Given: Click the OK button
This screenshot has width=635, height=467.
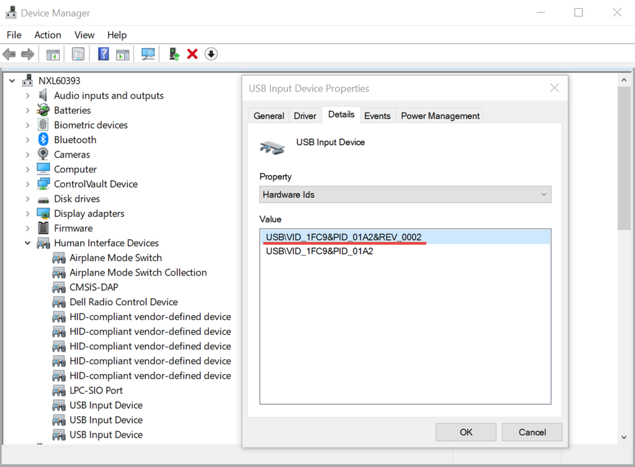Looking at the screenshot, I should [466, 432].
